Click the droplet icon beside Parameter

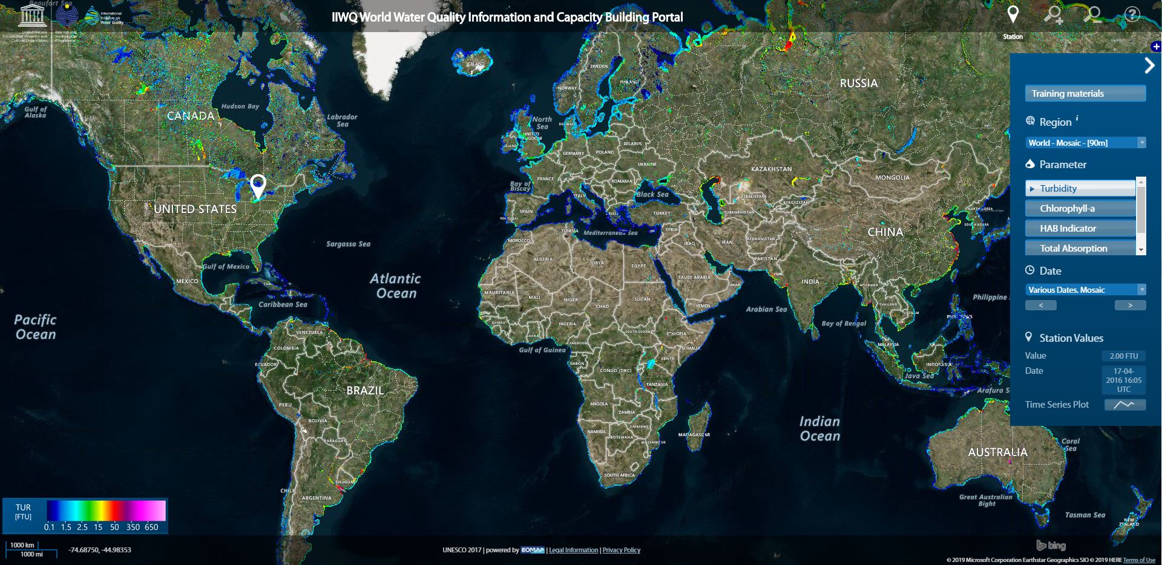pyautogui.click(x=1030, y=164)
